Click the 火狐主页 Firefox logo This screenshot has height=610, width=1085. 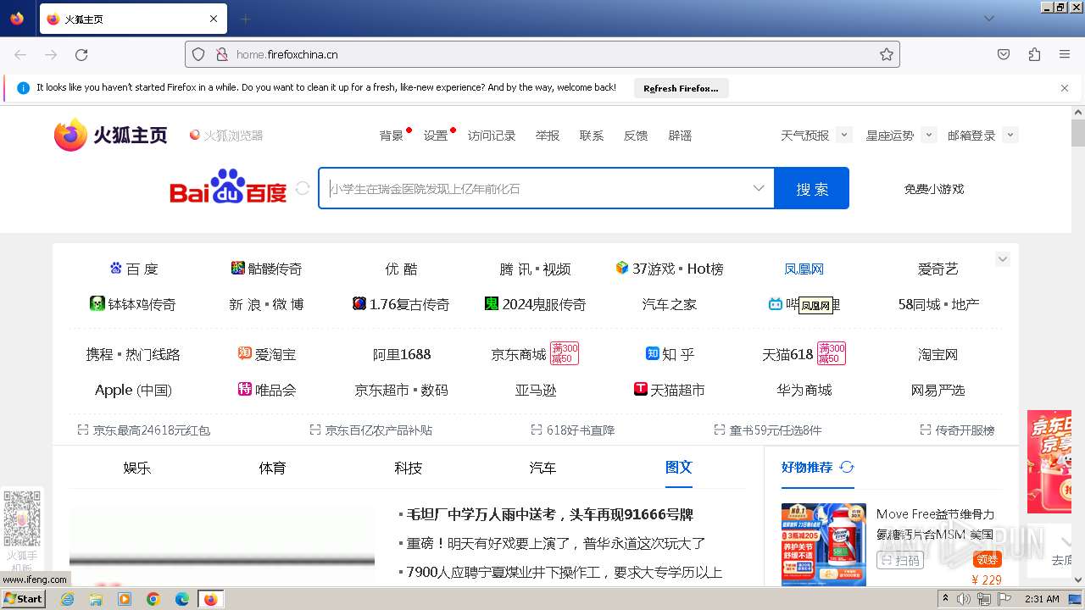pyautogui.click(x=111, y=135)
